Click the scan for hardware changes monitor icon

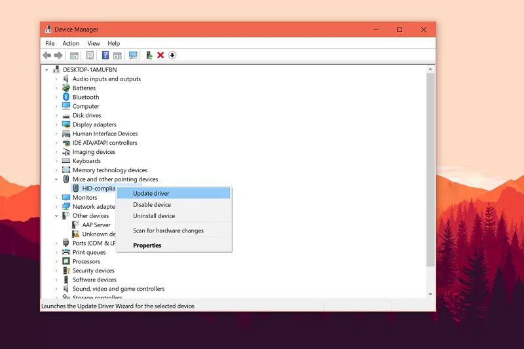[133, 55]
